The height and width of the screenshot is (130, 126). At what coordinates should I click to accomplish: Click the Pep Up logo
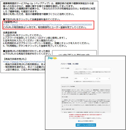point(52,58)
